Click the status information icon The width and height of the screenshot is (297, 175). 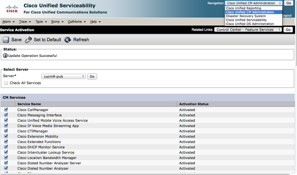pos(5,56)
